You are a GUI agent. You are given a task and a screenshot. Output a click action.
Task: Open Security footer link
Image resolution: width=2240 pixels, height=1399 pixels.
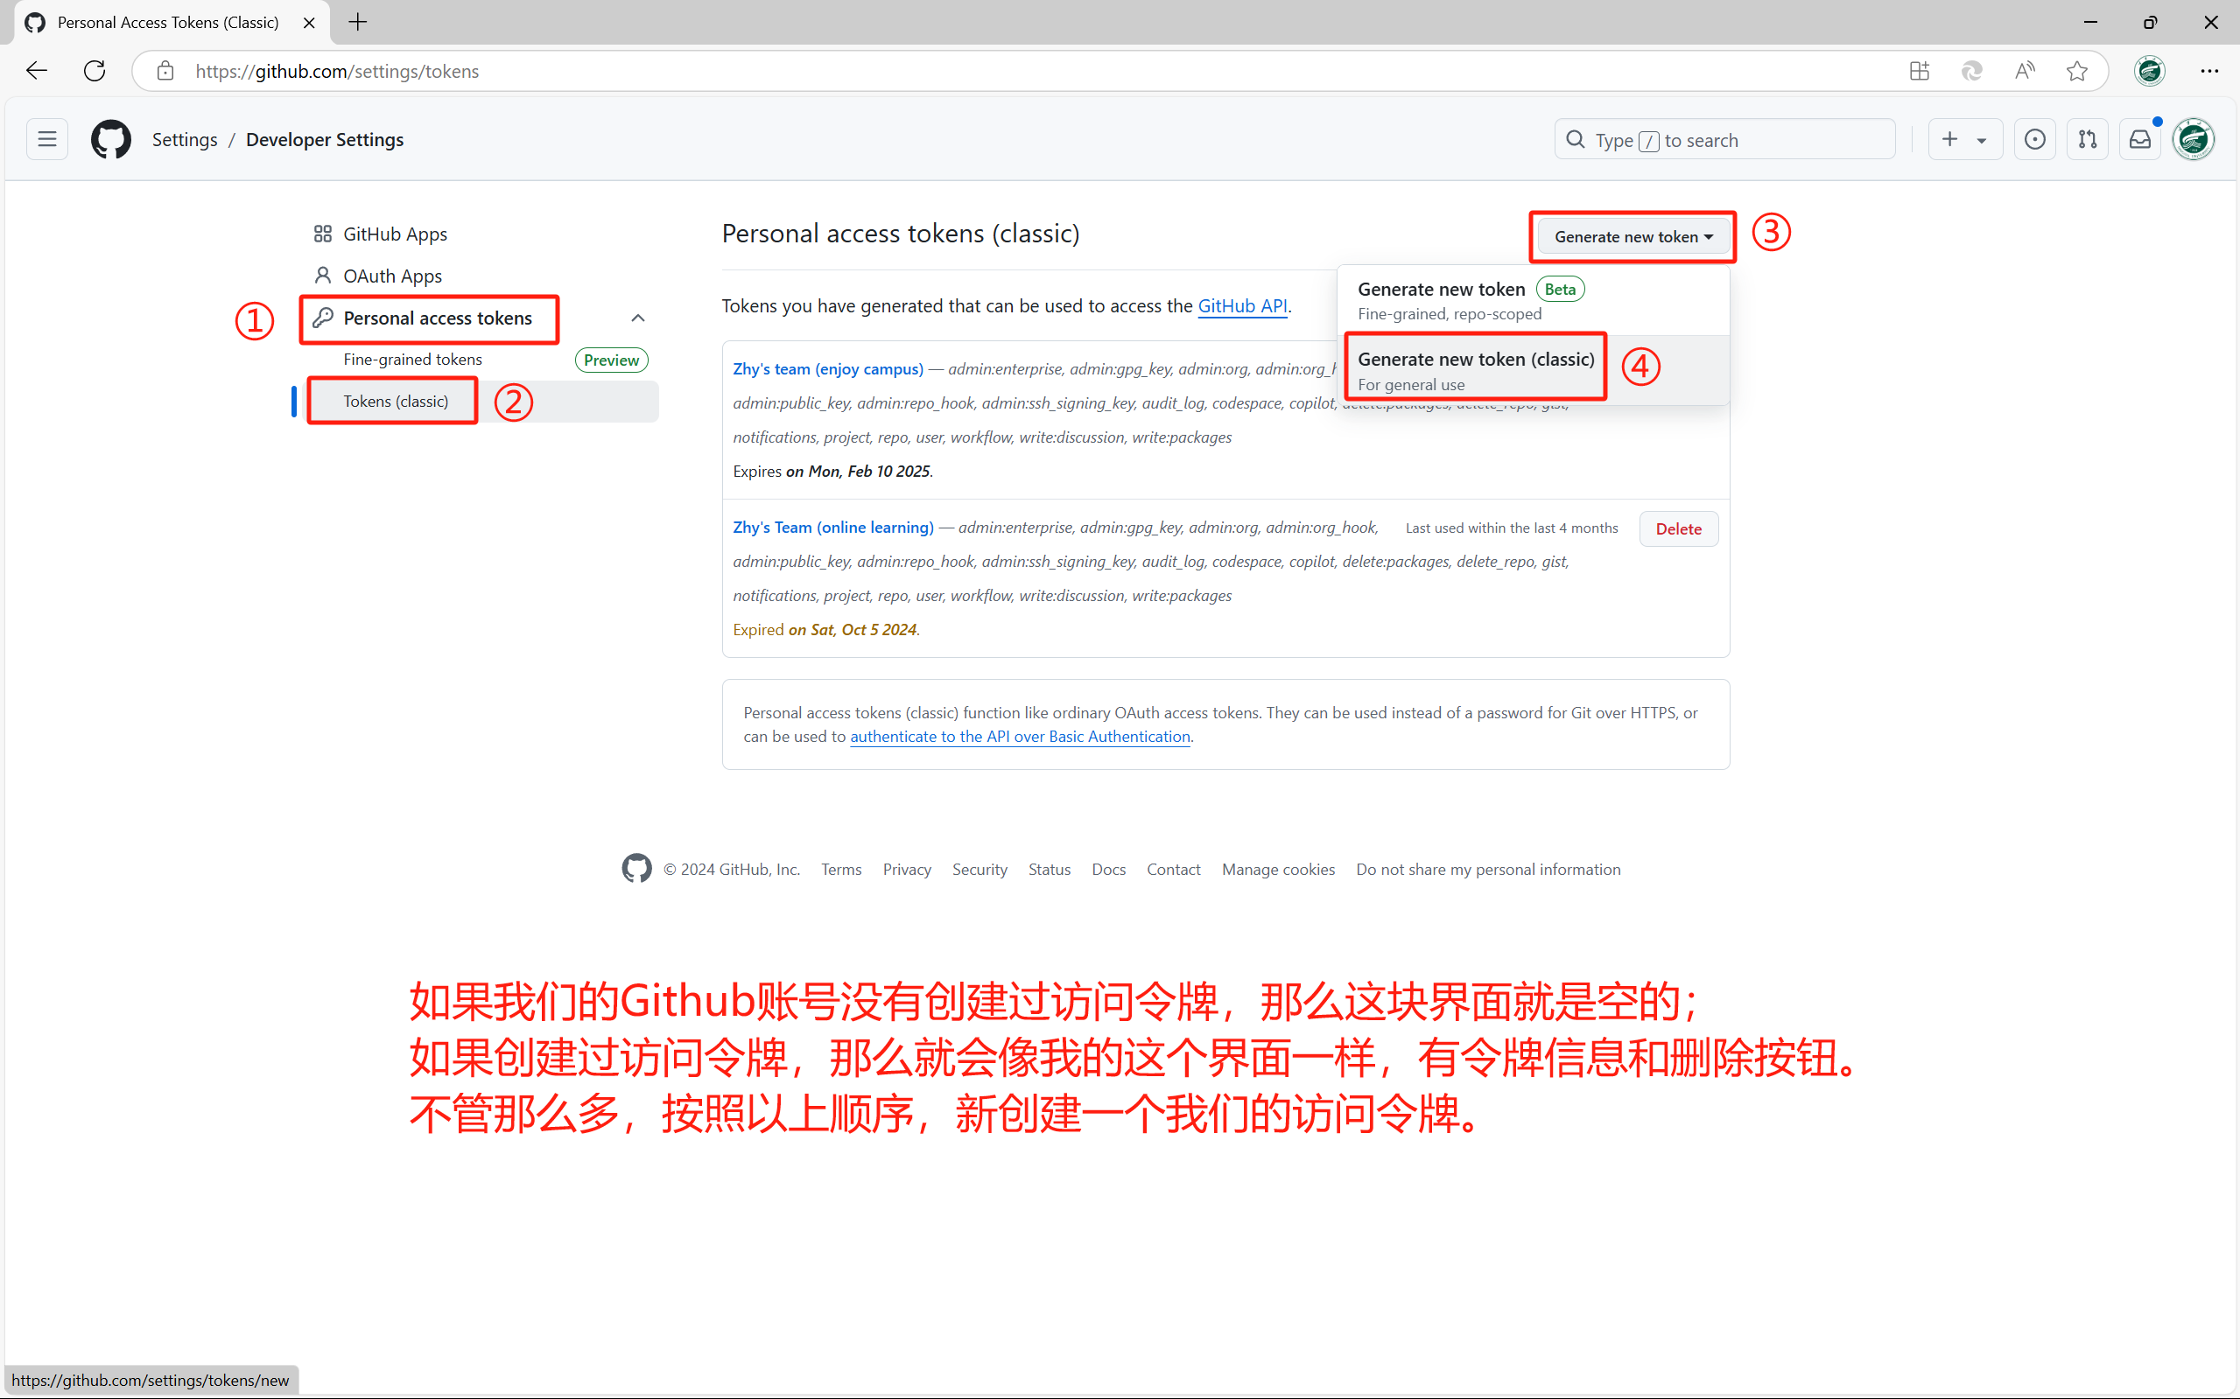pos(980,869)
